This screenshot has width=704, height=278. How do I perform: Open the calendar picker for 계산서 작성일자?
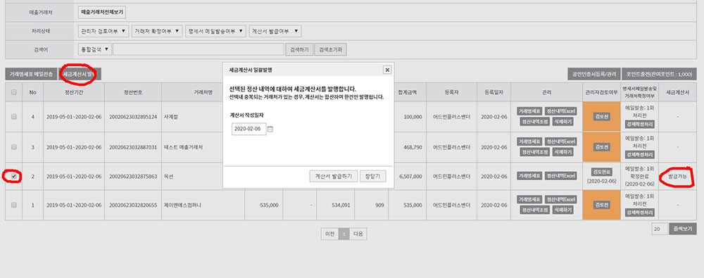point(270,129)
